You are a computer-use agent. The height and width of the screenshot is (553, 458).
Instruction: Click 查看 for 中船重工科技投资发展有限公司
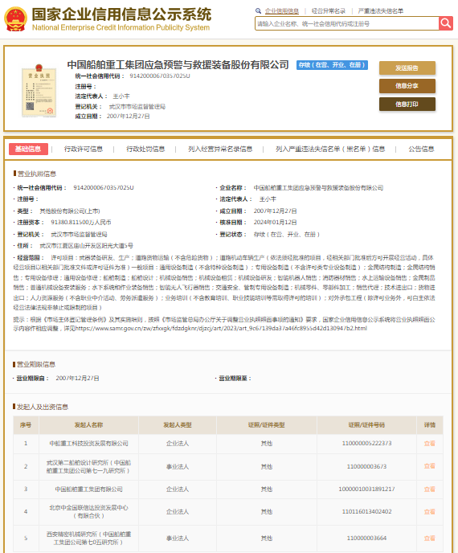tap(429, 444)
